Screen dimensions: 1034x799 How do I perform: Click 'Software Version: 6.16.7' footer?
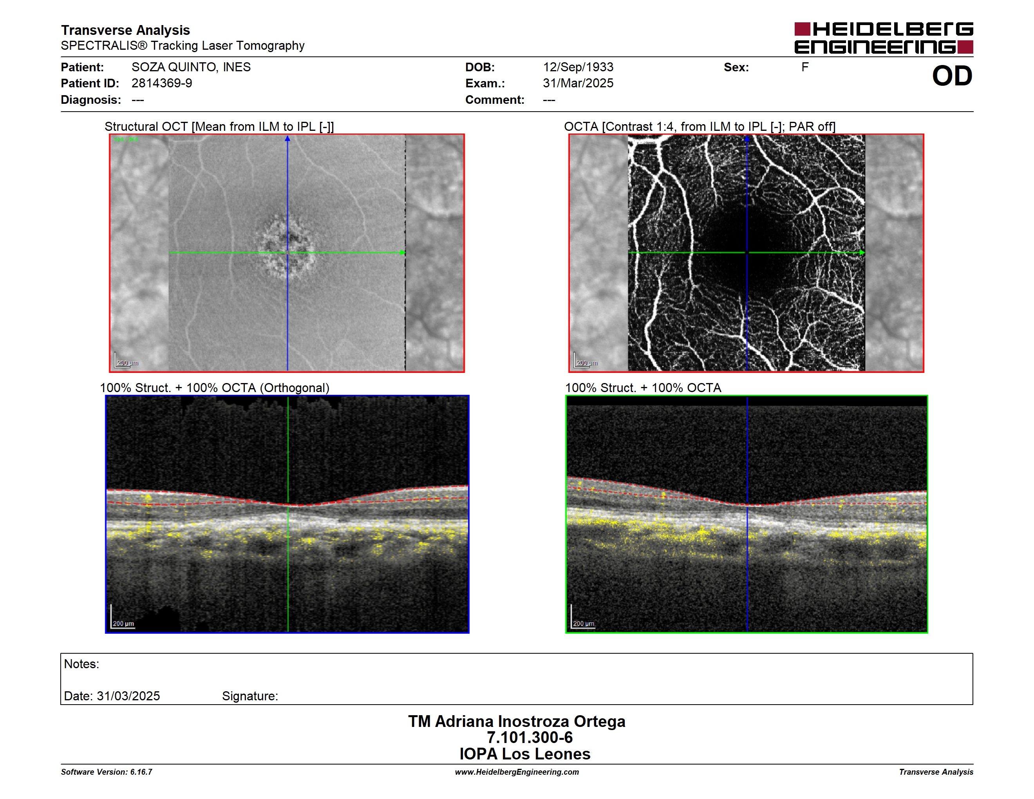click(107, 772)
